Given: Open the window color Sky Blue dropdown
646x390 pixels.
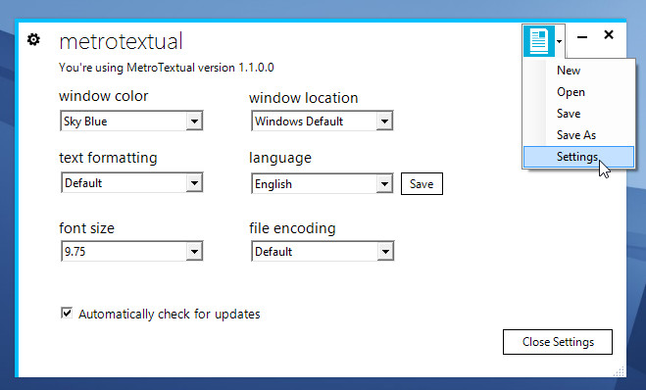Looking at the screenshot, I should pos(131,121).
